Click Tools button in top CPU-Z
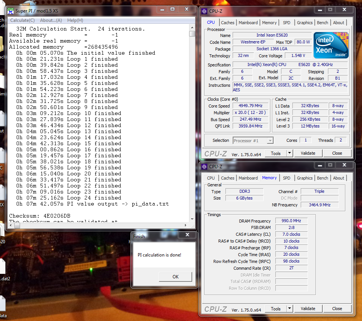 click(x=275, y=154)
